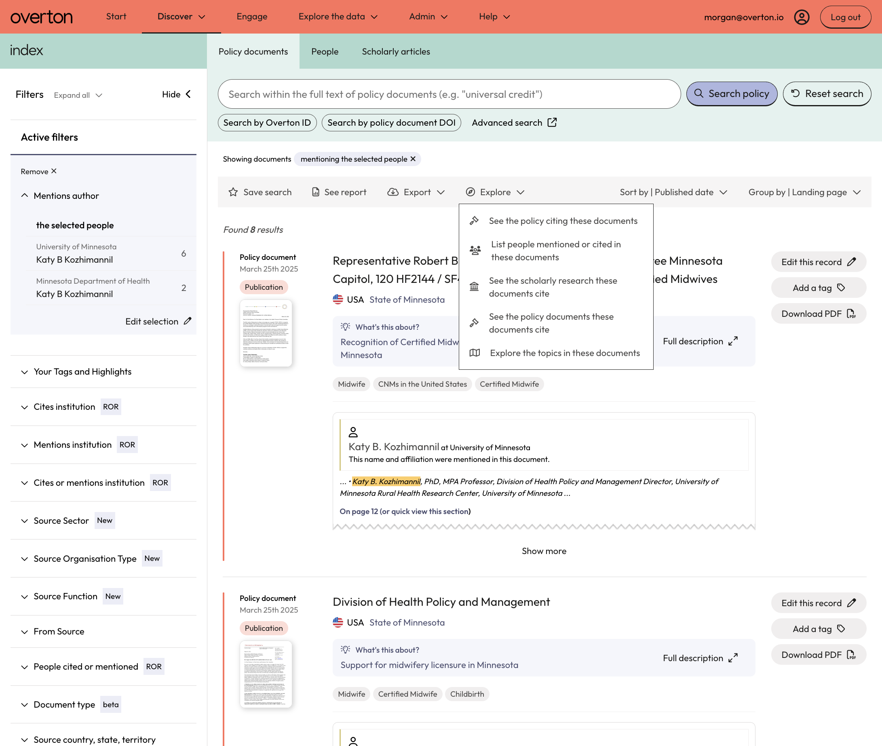This screenshot has height=746, width=882.
Task: Expand the Source Sector filter
Action: (x=25, y=521)
